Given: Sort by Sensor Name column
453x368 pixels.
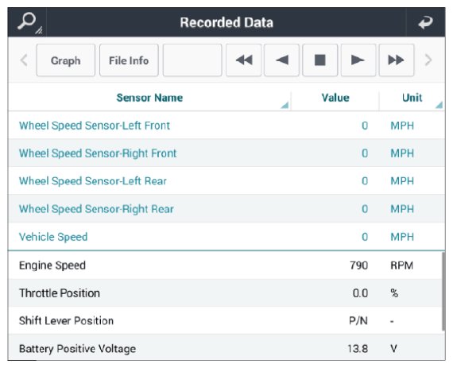Looking at the screenshot, I should [x=149, y=98].
